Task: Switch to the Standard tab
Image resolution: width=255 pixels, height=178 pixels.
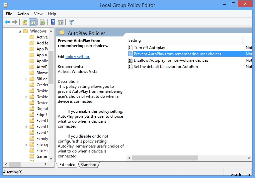Action: 88,165
